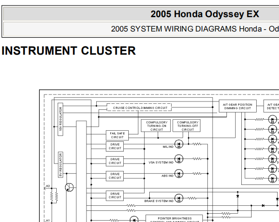The image size is (279, 222).
Task: Click the "MIL IND" label
Action: click(168, 147)
